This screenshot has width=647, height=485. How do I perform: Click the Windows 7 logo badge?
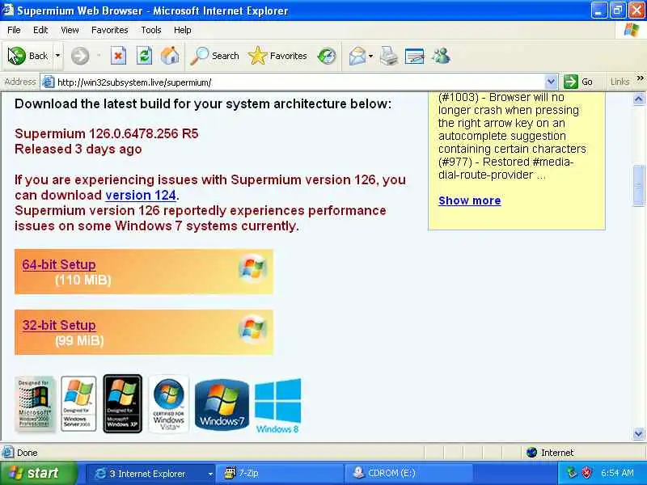pos(222,405)
